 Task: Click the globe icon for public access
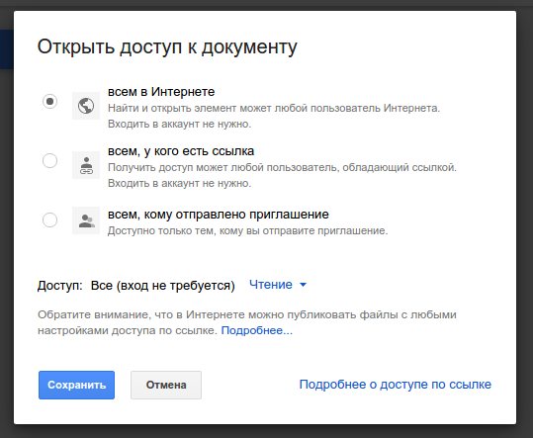pyautogui.click(x=86, y=106)
